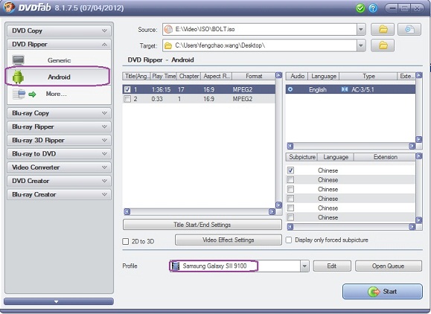Click the folder icon in Target field
The height and width of the screenshot is (314, 431).
pyautogui.click(x=168, y=45)
